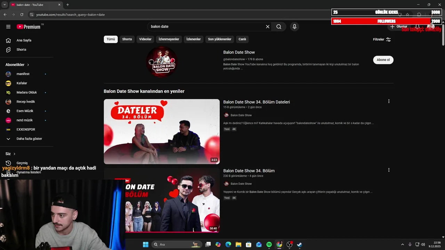This screenshot has width=445, height=250.
Task: Click the Balon Date Show channel avatar
Action: [162, 62]
